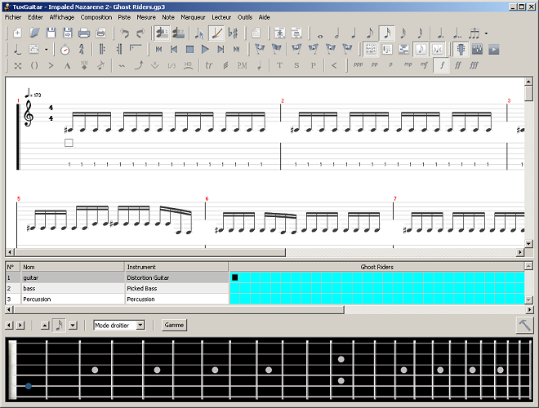Go to next measure playback button
Viewport: 539px width, 408px height.
pos(220,50)
